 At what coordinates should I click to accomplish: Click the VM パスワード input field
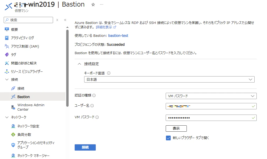pos(211,118)
